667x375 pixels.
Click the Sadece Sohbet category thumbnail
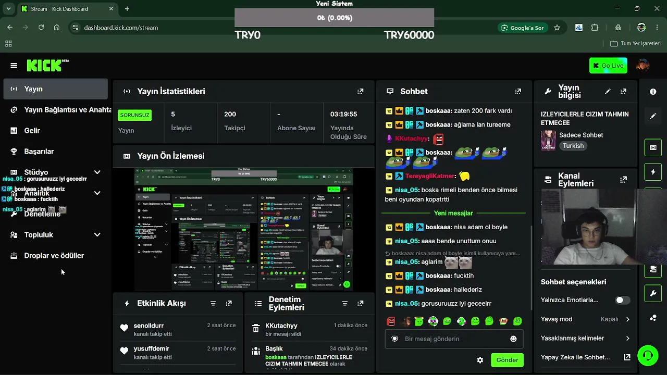point(548,140)
